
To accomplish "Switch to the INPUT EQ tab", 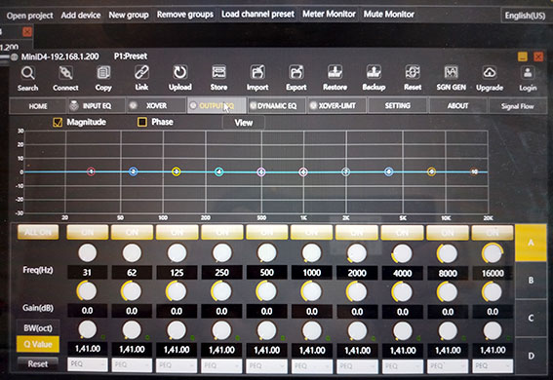I will [97, 105].
